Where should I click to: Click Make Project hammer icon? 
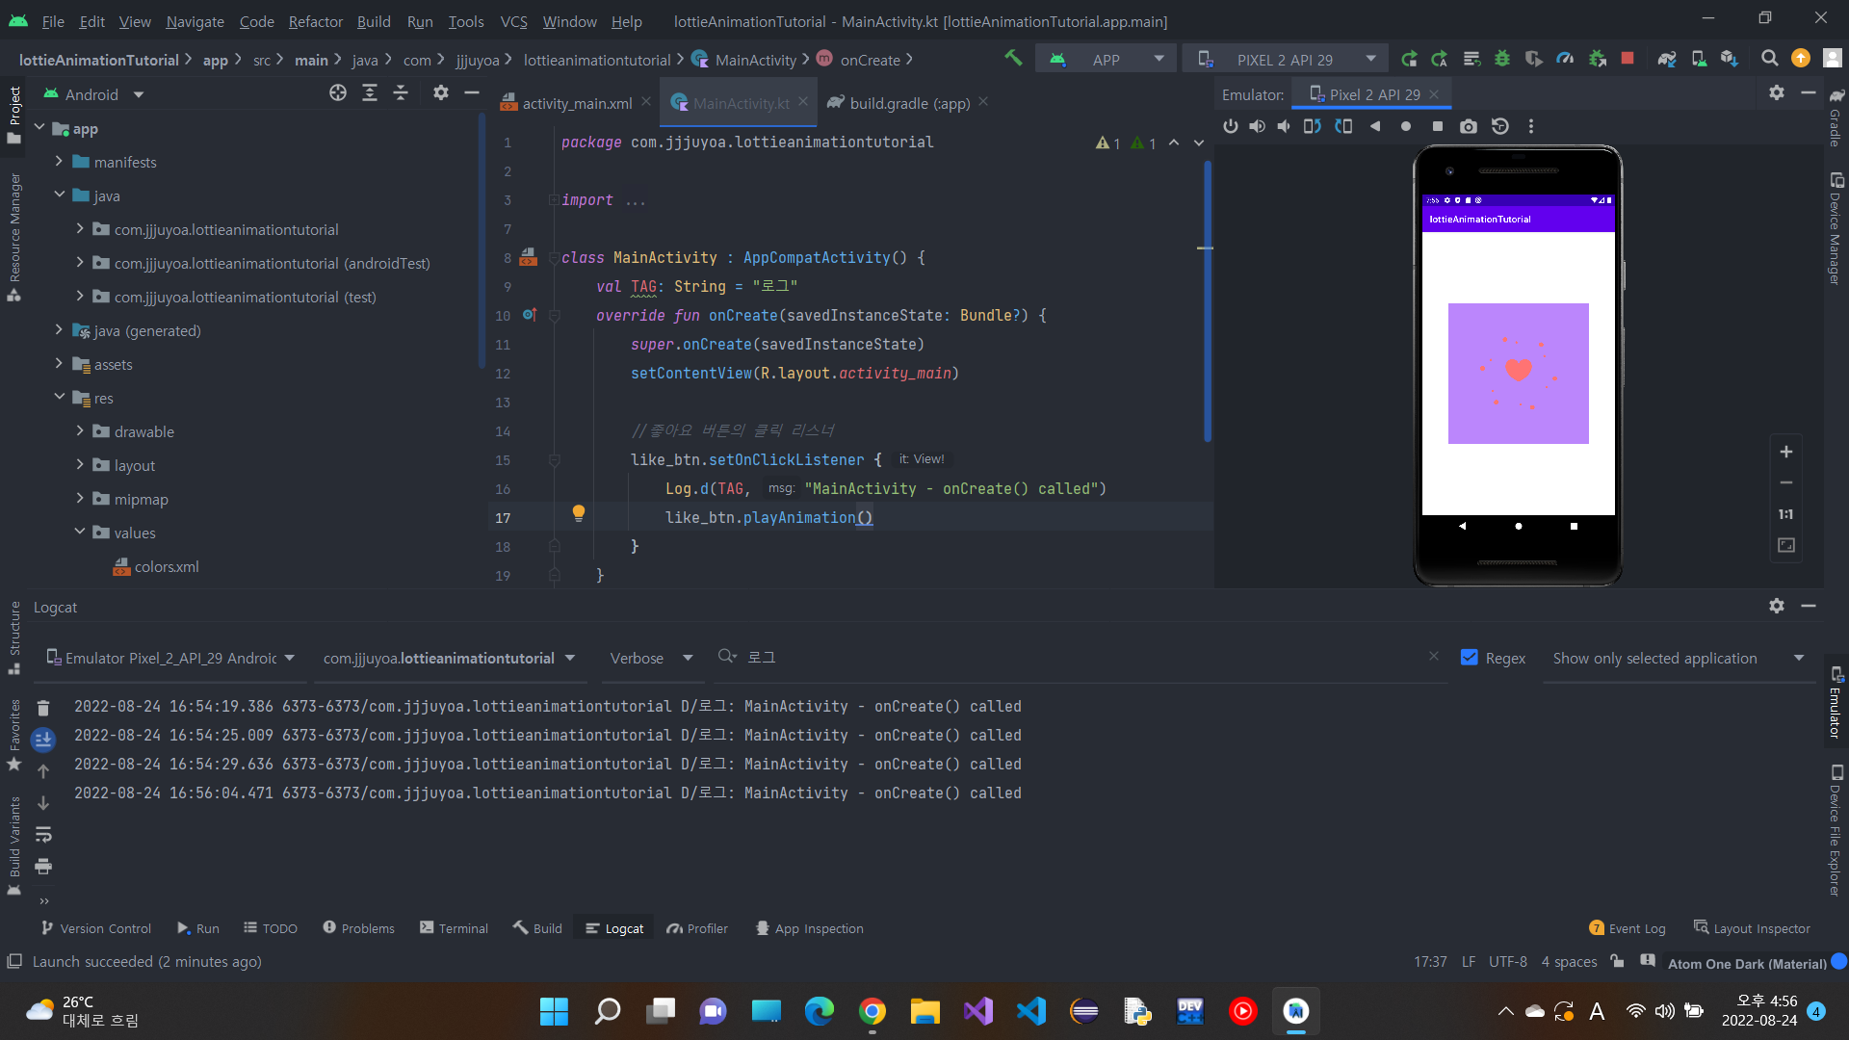coord(1013,59)
